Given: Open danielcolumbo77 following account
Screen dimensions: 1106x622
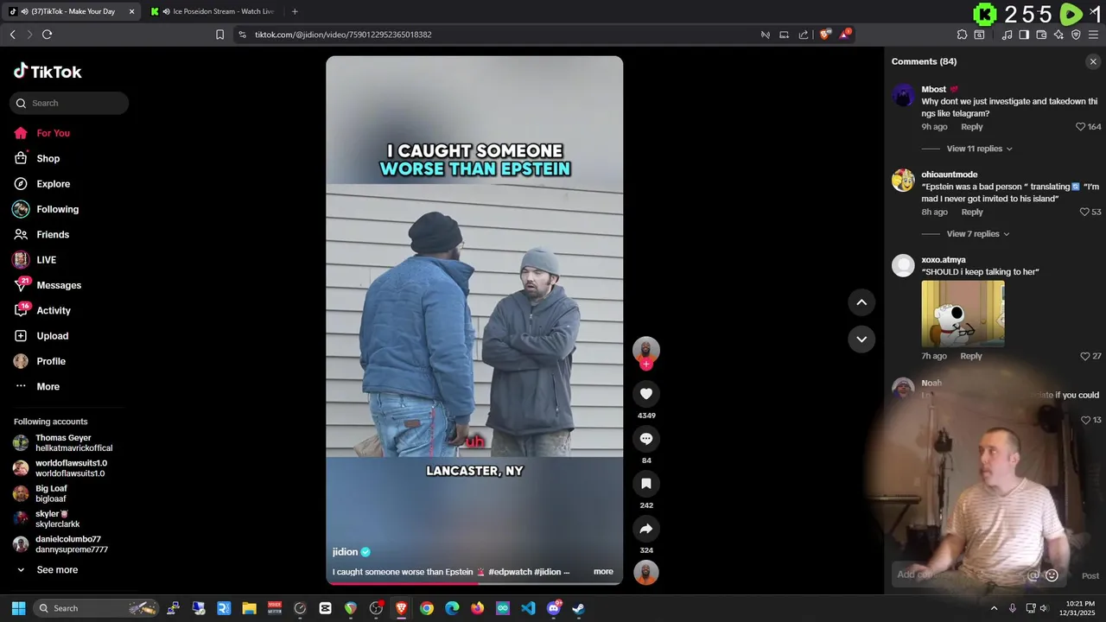Looking at the screenshot, I should point(60,544).
